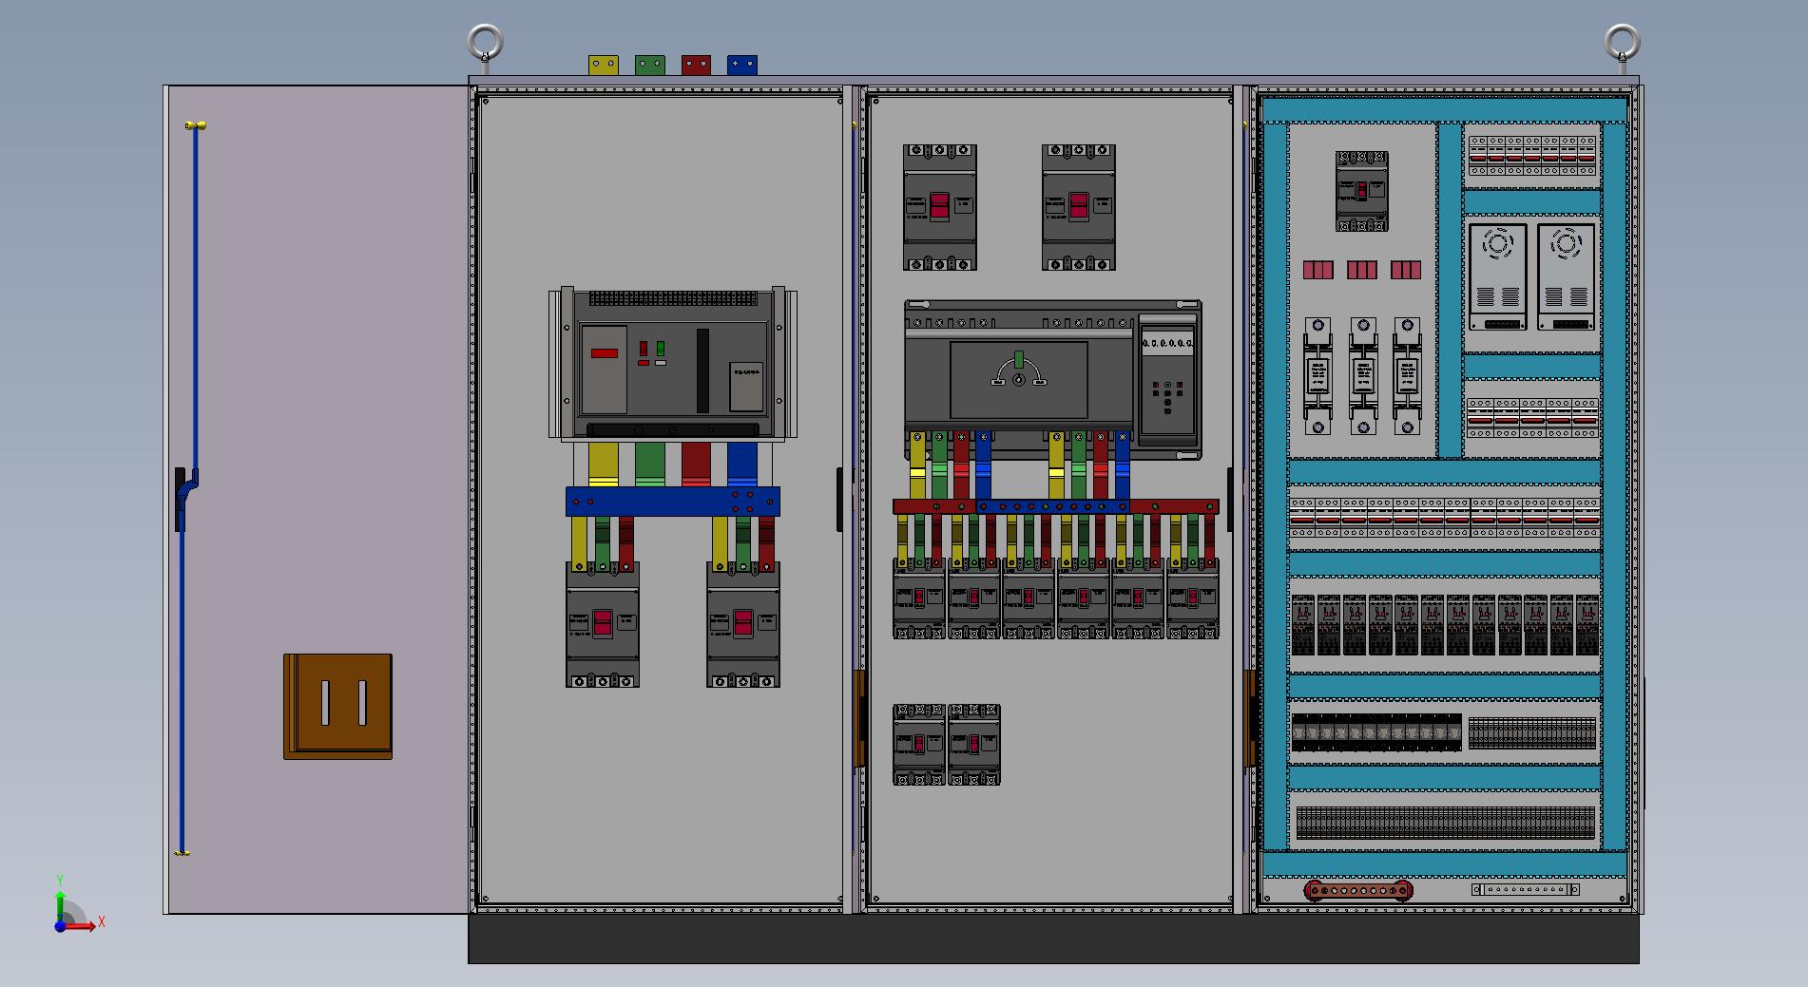Select the red copper ground bar
1808x987 pixels.
(x=1358, y=891)
